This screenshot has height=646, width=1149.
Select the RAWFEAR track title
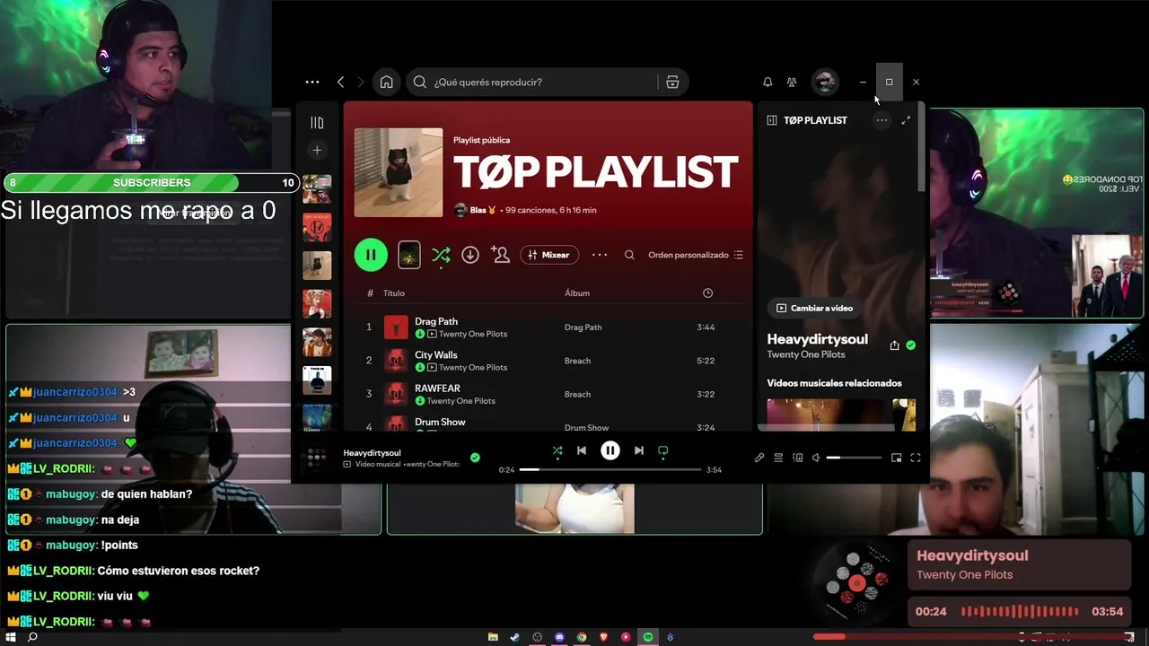(x=437, y=388)
